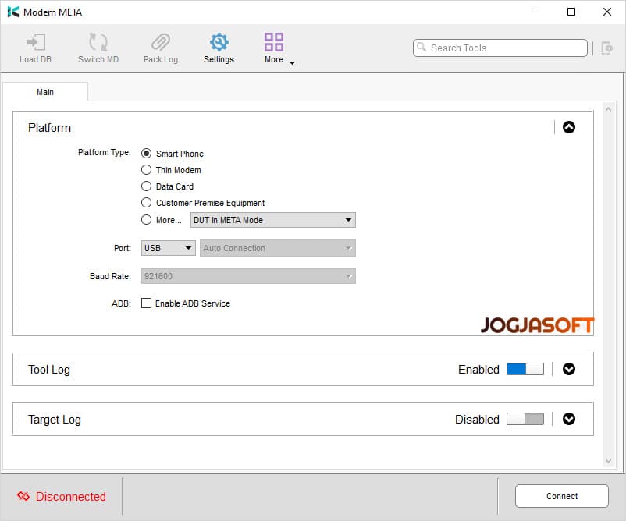This screenshot has width=626, height=521.
Task: Click the Load DB toolbar icon
Action: pos(34,43)
